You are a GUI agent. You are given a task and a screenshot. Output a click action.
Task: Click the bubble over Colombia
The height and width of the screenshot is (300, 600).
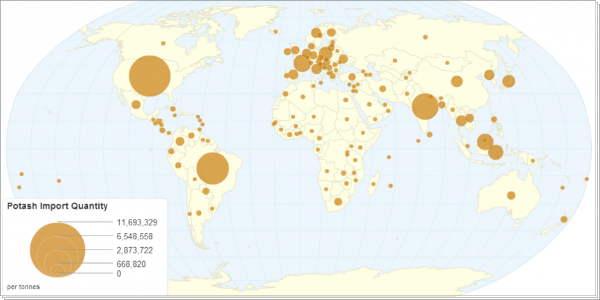[x=180, y=141]
